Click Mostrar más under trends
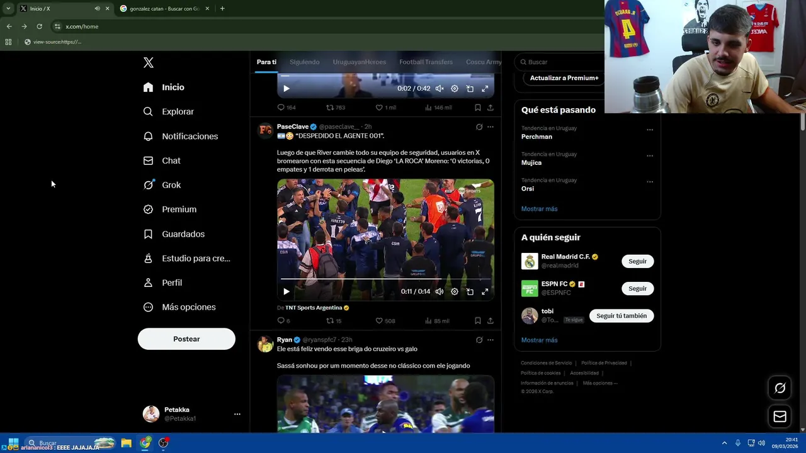806x453 pixels. tap(539, 209)
